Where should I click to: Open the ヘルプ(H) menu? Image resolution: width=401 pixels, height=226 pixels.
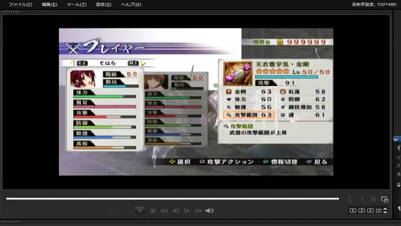[131, 4]
